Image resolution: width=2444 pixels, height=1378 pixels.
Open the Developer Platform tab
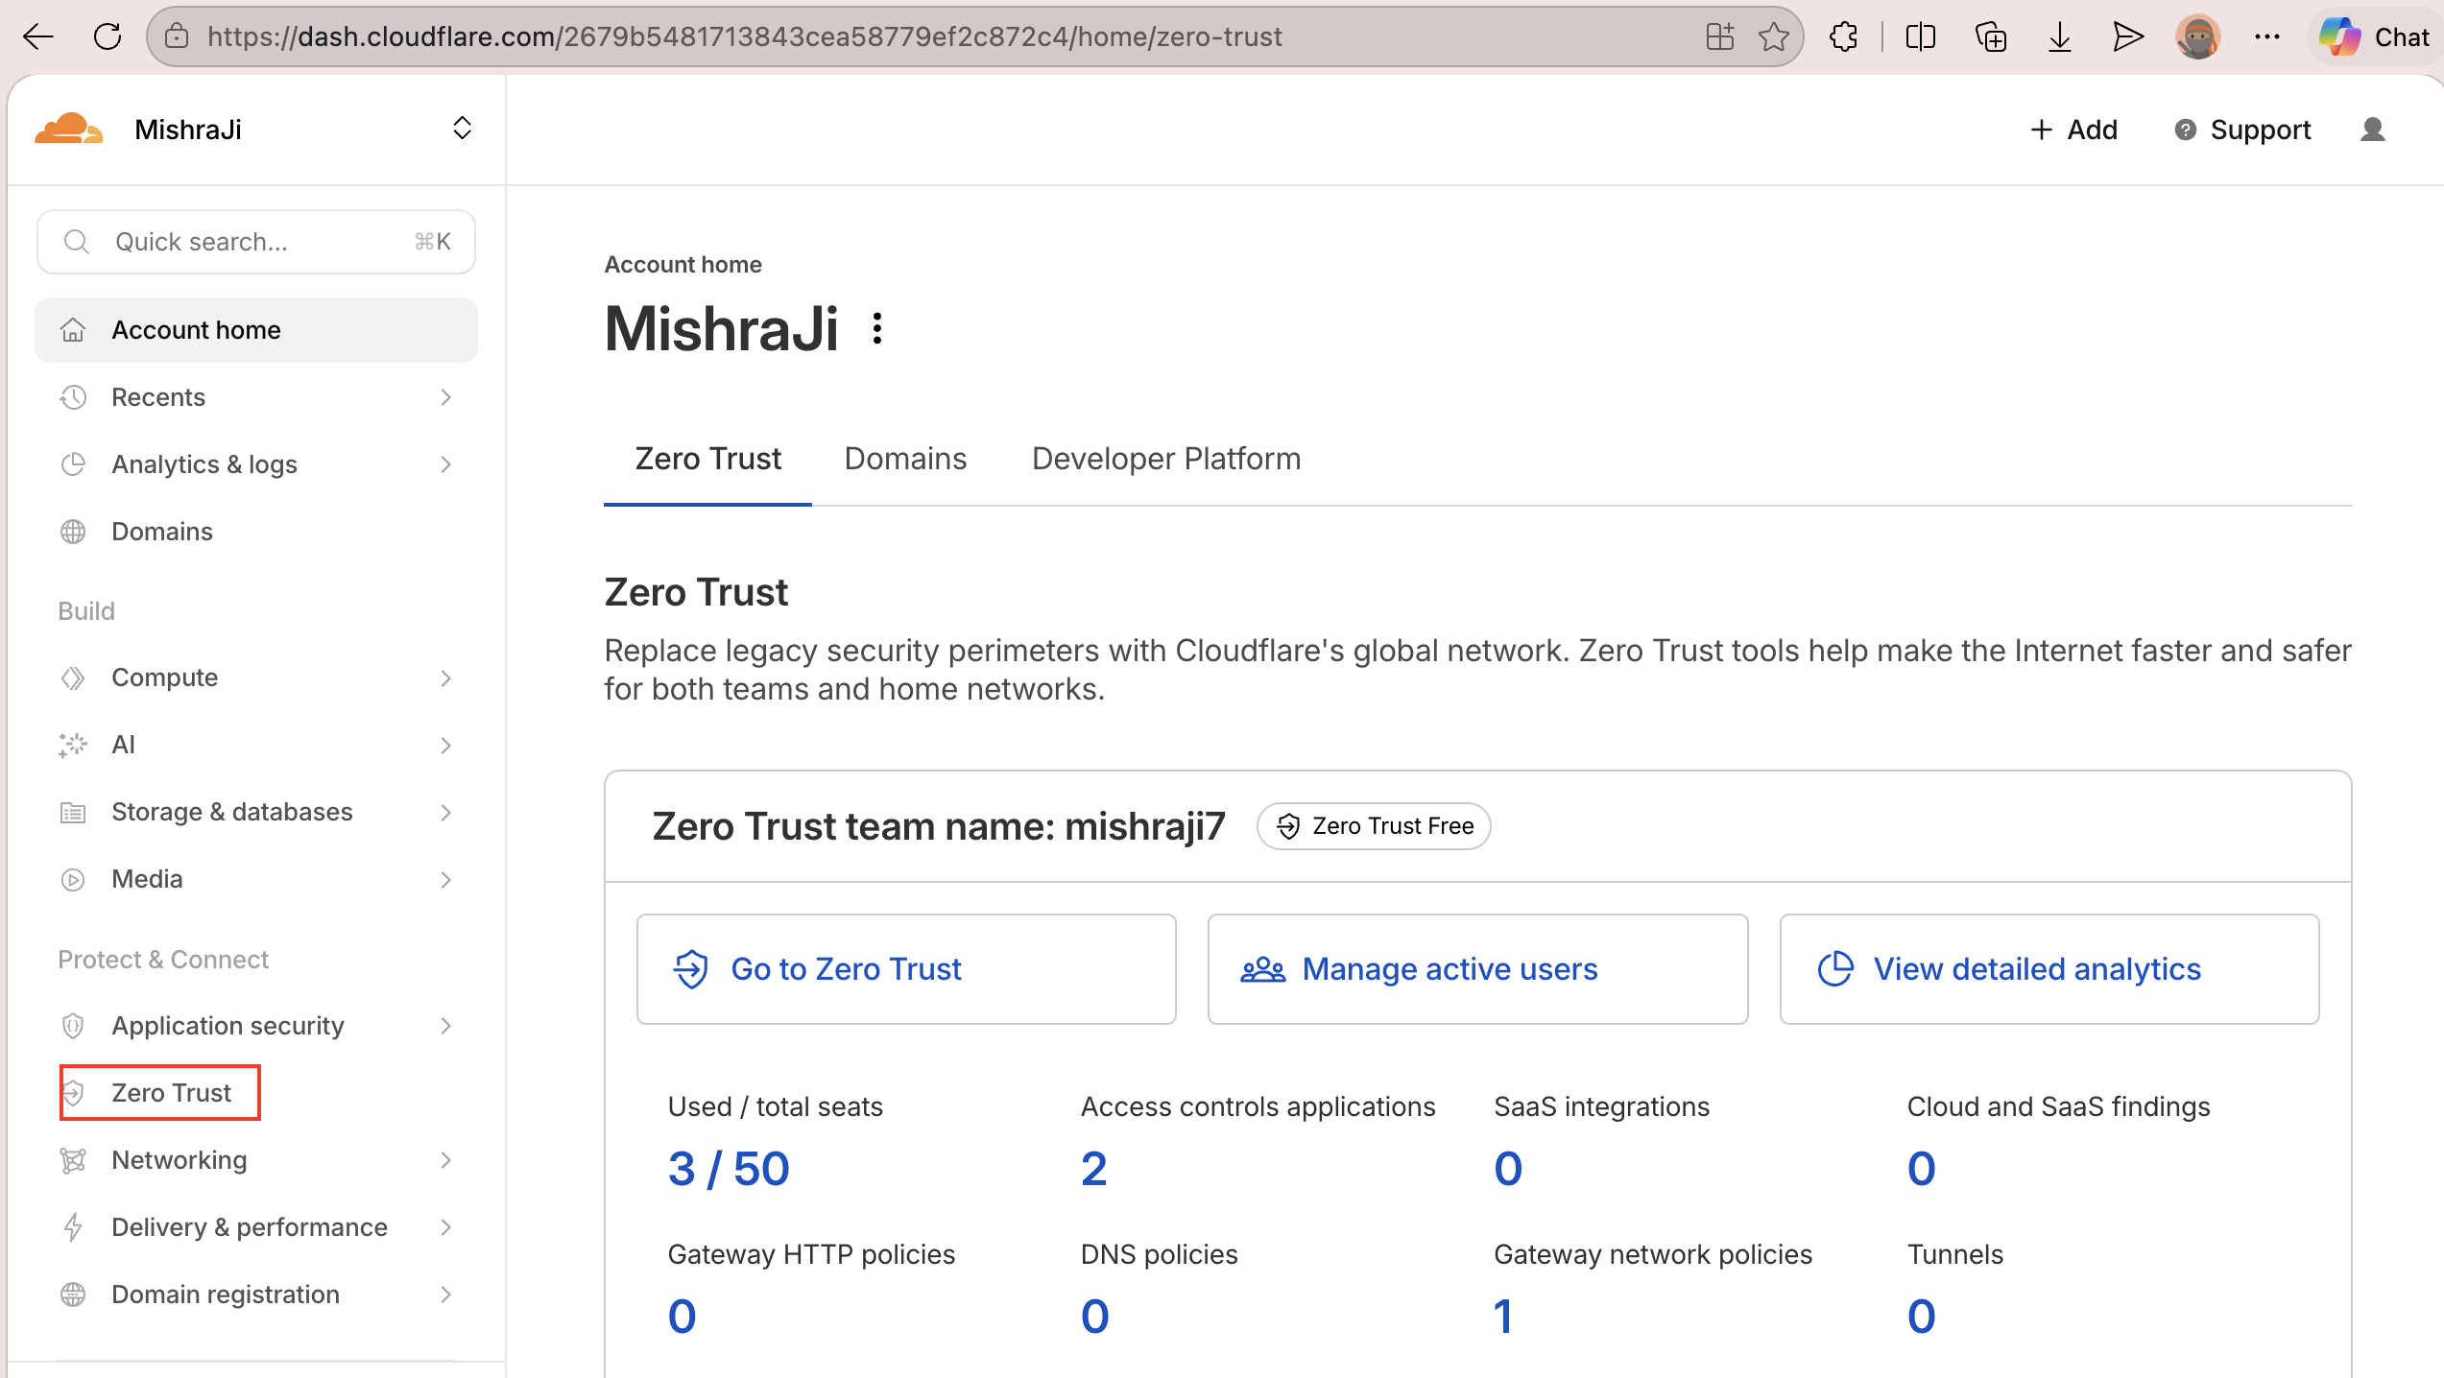[1164, 459]
